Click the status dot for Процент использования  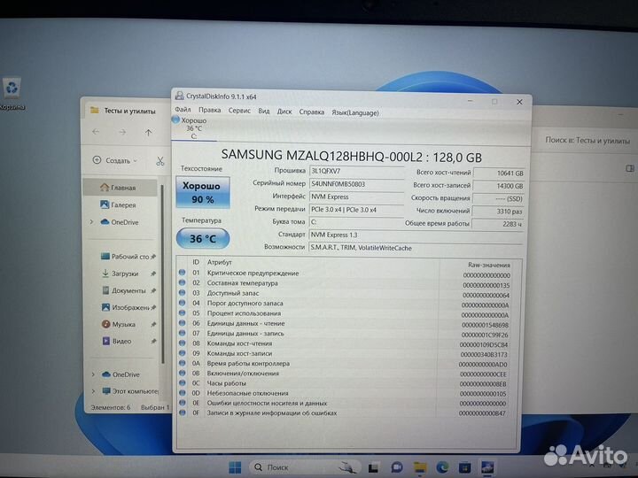click(x=182, y=313)
